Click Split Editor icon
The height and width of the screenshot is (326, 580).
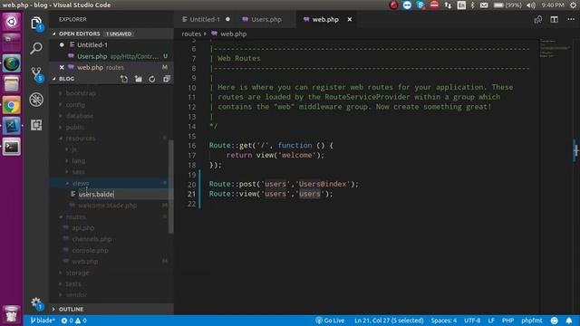tap(554, 20)
